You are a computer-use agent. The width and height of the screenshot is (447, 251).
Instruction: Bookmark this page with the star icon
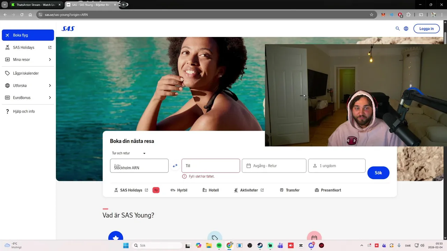click(372, 15)
